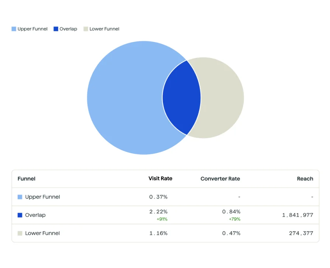Click the +79% change indicator
Image resolution: width=330 pixels, height=268 pixels.
click(x=235, y=219)
